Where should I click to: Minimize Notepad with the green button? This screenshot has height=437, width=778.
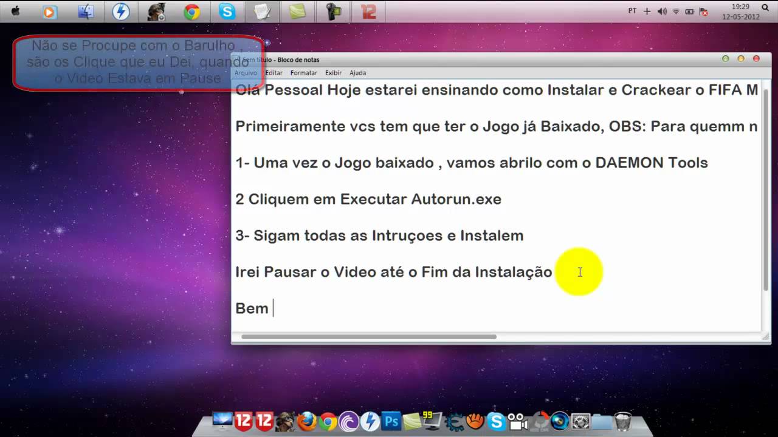(725, 59)
